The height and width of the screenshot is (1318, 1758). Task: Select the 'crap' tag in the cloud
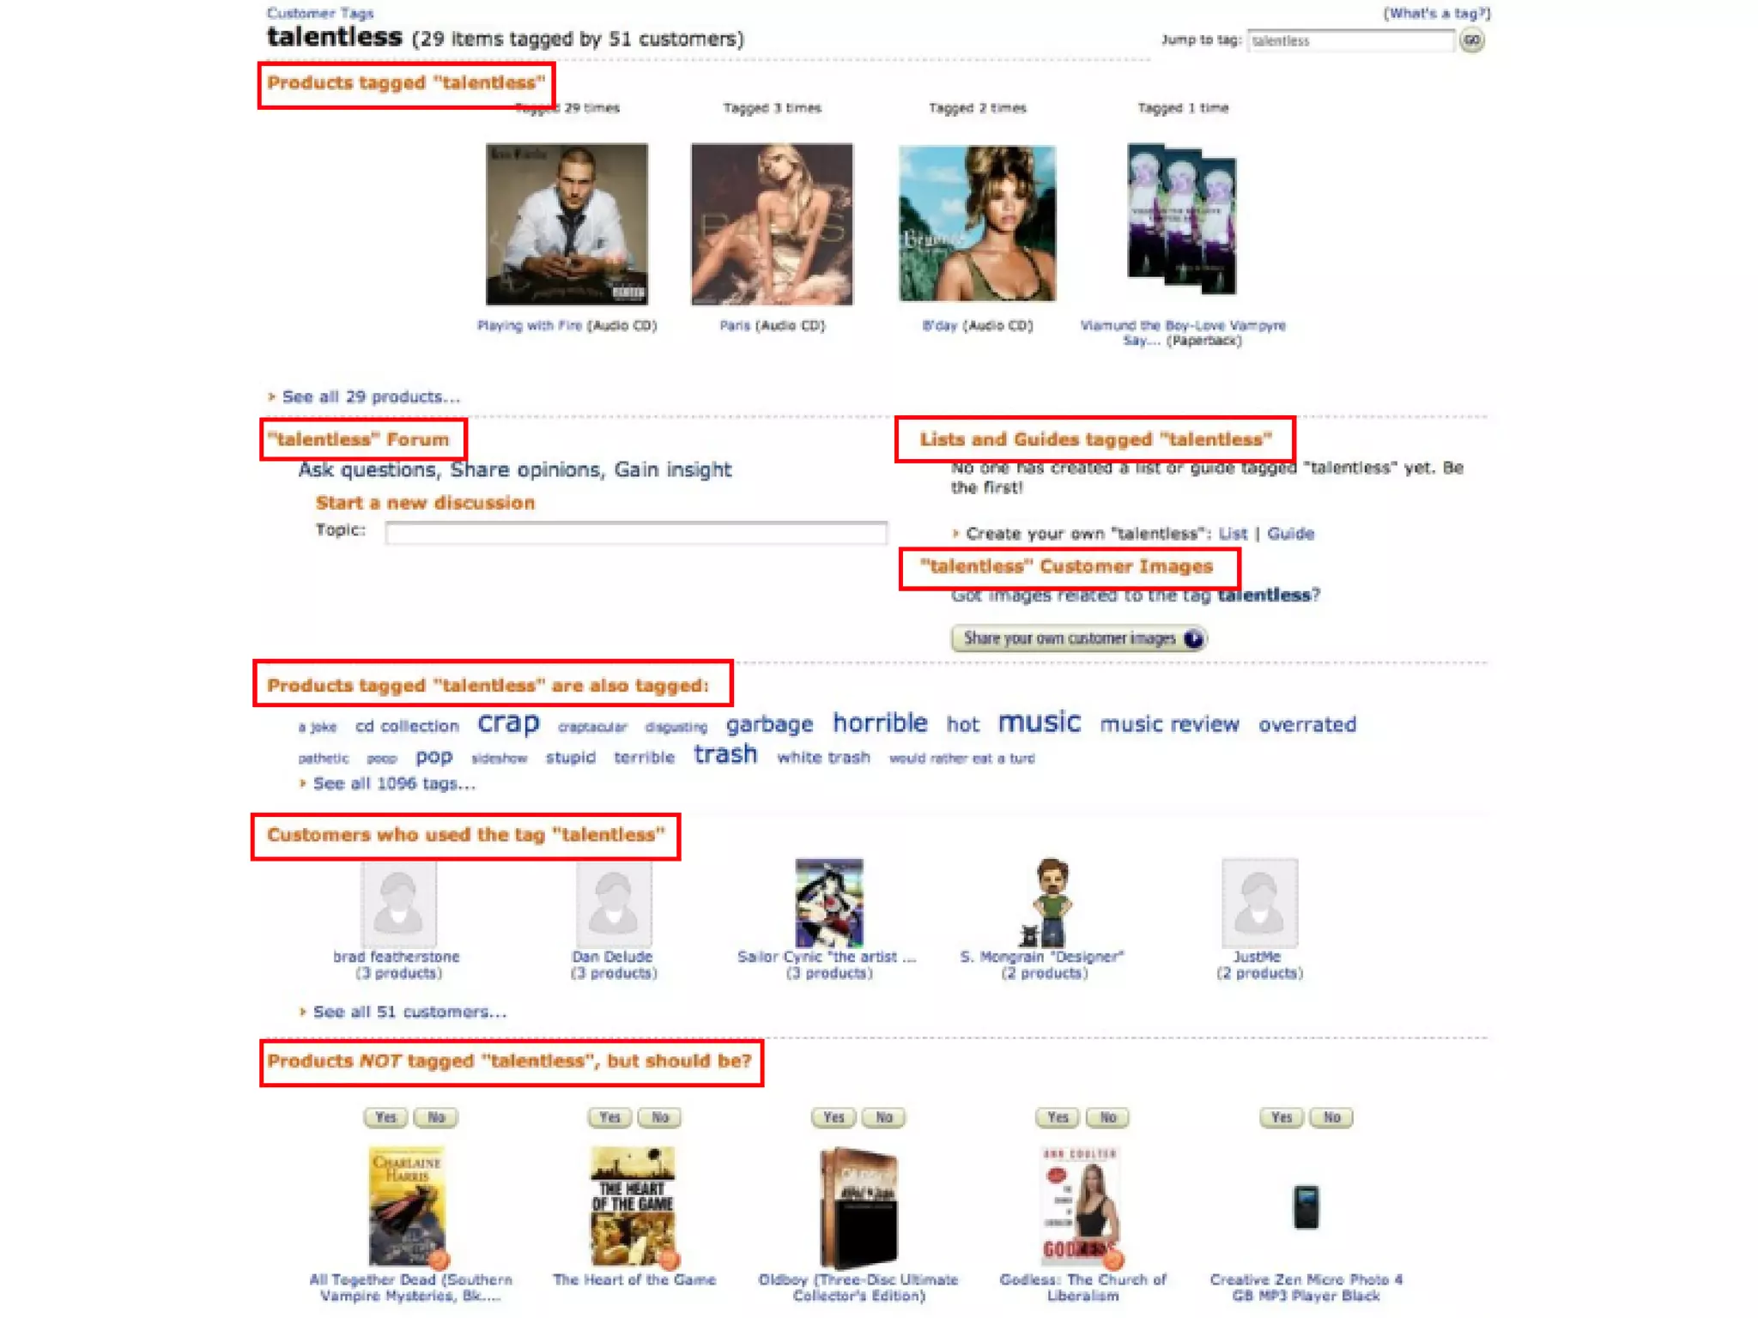coord(508,722)
